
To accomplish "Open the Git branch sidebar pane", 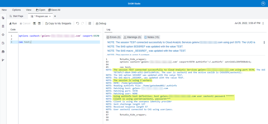I will point(3,60).
